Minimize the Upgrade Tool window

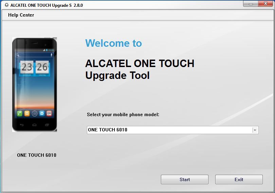(251, 4)
